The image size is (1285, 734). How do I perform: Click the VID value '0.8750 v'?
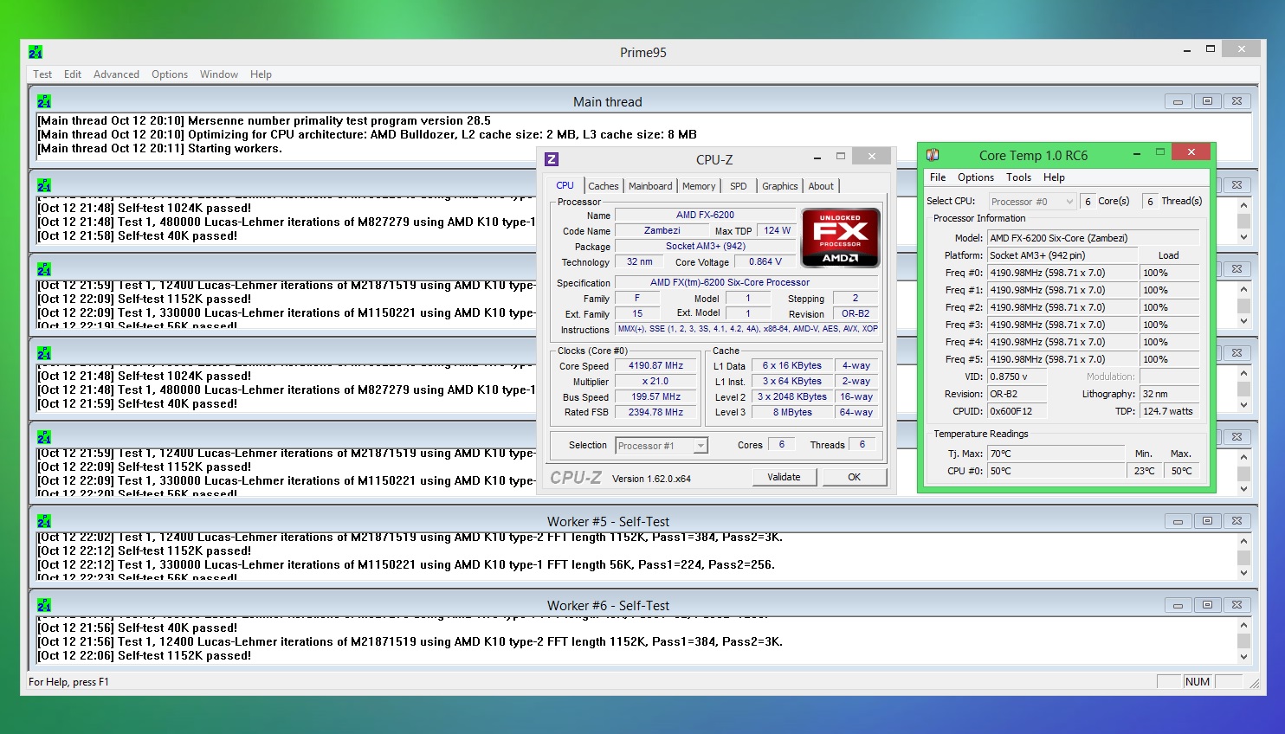point(1017,377)
